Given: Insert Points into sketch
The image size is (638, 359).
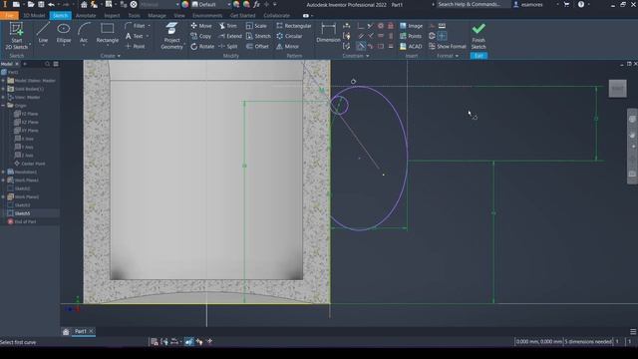Looking at the screenshot, I should (411, 36).
